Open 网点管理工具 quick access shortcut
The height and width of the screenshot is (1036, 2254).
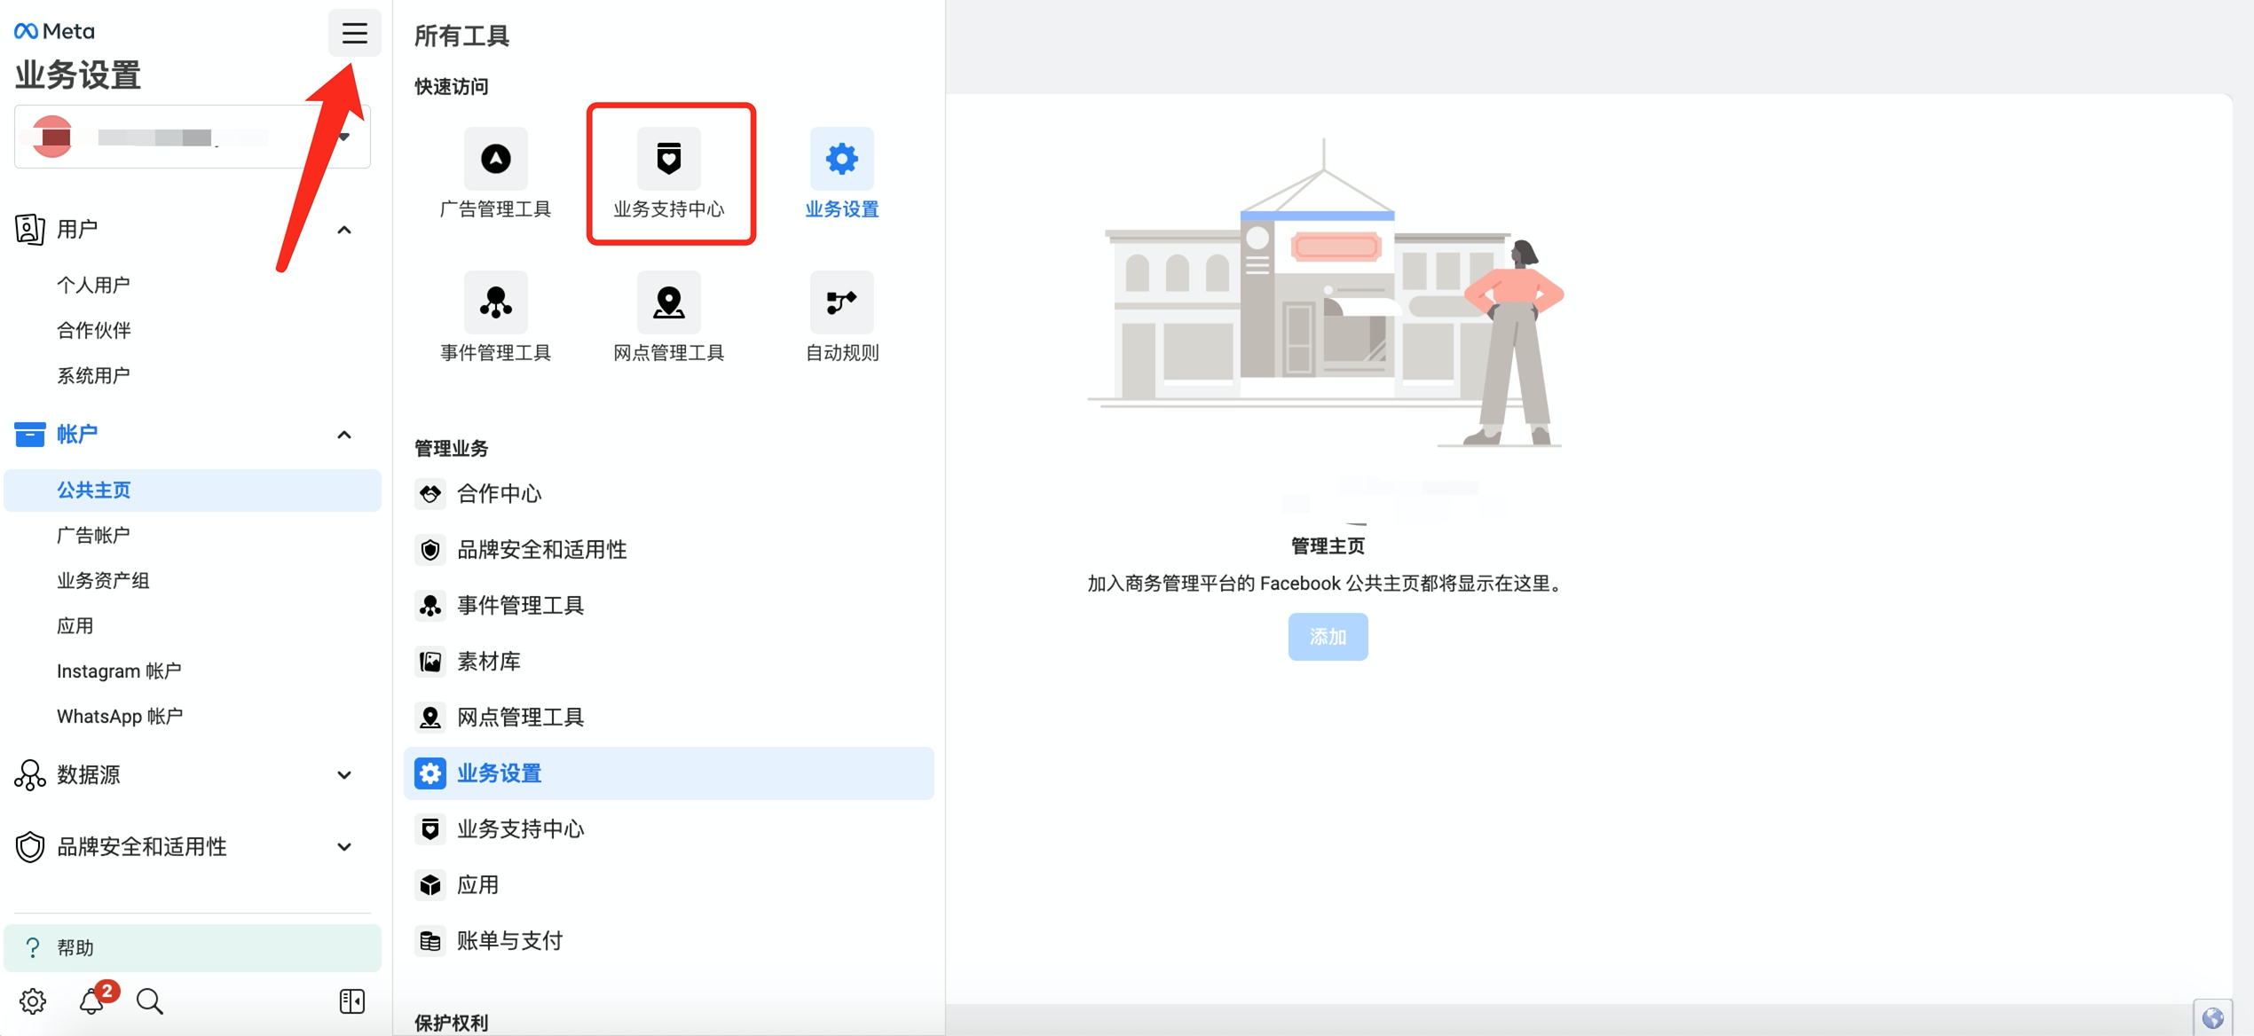point(669,318)
